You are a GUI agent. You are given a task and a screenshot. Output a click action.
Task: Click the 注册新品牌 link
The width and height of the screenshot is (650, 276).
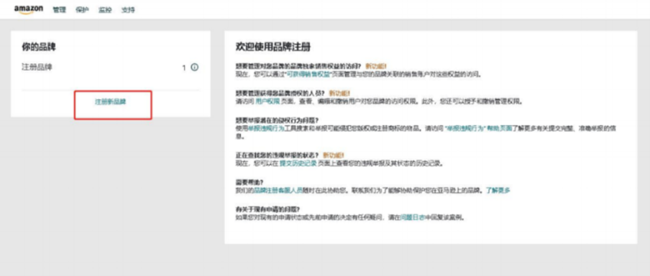click(110, 102)
